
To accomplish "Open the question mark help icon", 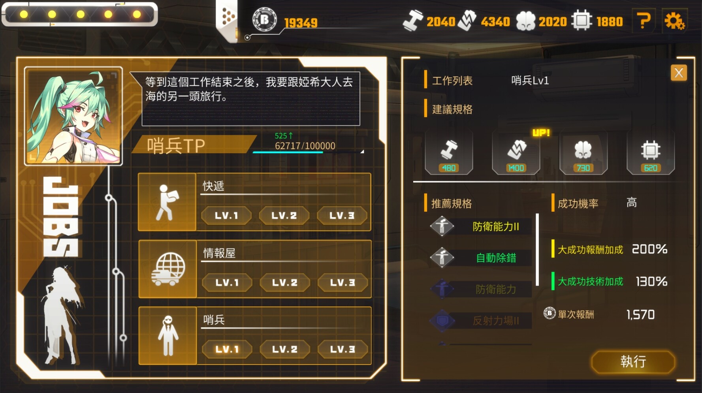I will point(644,21).
